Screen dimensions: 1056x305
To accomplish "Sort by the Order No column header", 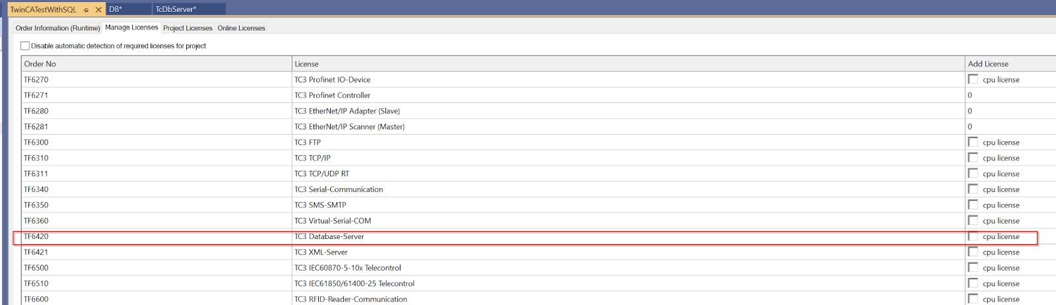I will point(156,64).
